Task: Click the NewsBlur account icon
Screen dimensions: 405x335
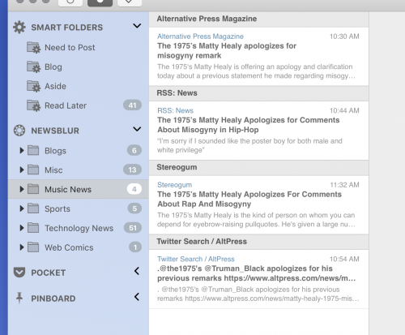Action: [x=19, y=131]
